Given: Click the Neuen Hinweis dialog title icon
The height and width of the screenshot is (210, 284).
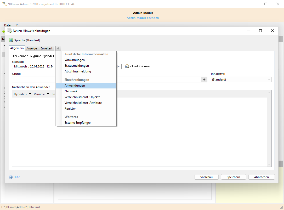Looking at the screenshot, I should [9, 31].
